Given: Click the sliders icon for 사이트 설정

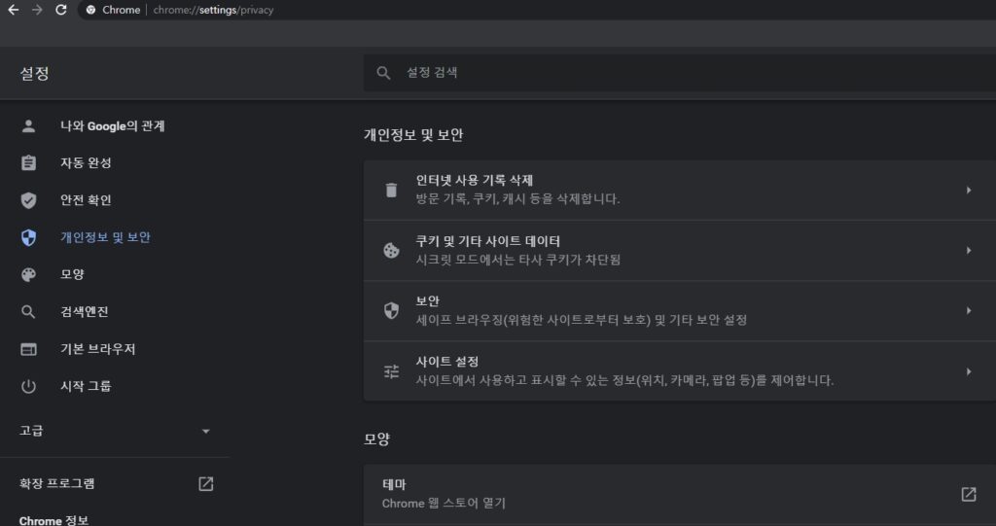Looking at the screenshot, I should (391, 371).
